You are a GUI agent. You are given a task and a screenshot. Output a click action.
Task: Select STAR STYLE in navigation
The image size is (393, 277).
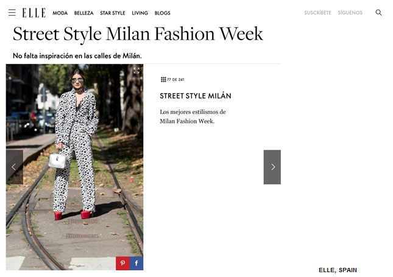(x=113, y=13)
